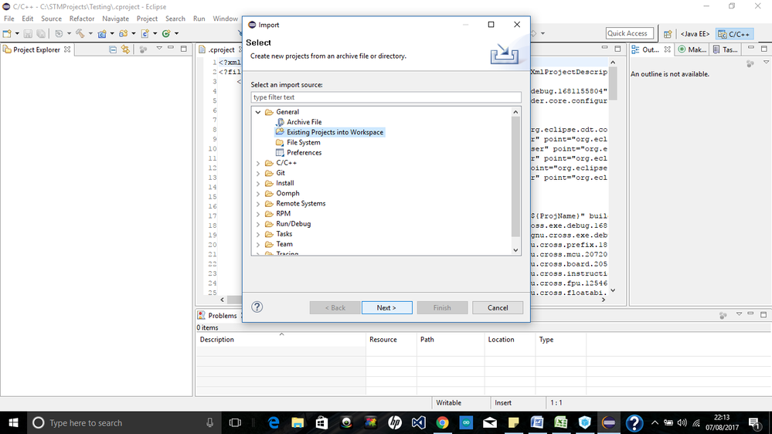Click the Save disk icon in toolbar

point(28,33)
